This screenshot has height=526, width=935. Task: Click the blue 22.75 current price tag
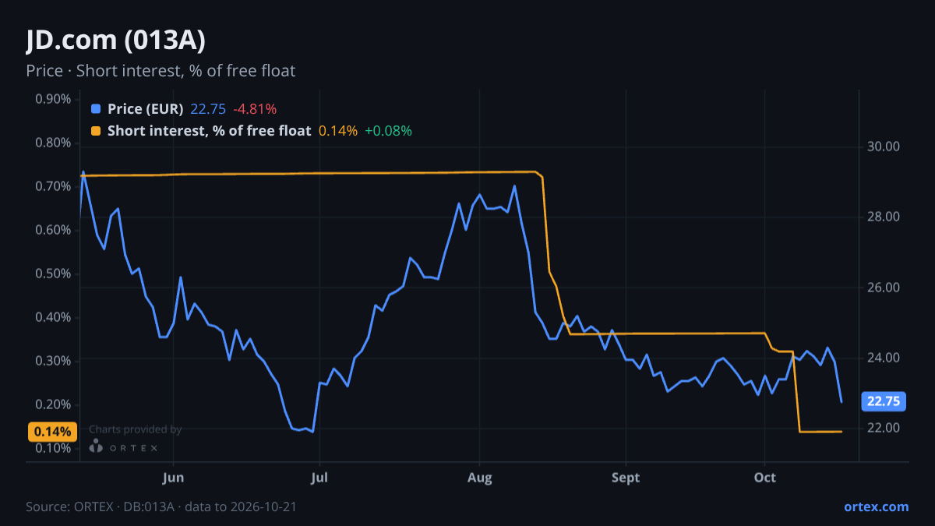pos(883,402)
